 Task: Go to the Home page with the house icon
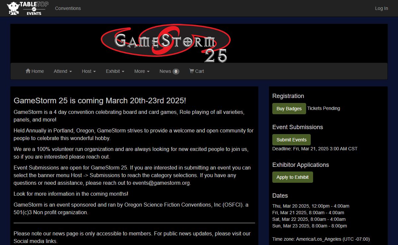(x=35, y=71)
